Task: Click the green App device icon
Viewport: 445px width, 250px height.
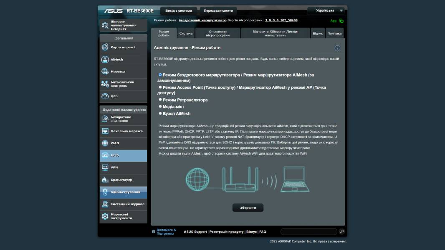Action: click(341, 21)
